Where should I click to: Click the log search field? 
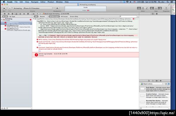(x=128, y=16)
